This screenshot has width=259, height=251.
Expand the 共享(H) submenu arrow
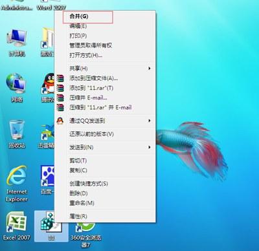click(150, 69)
